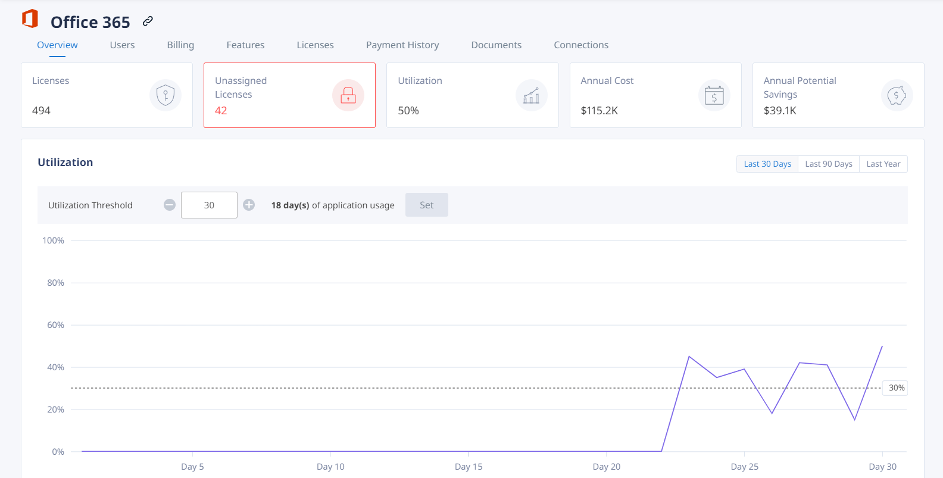Click the 50% utilization value
The image size is (943, 478).
point(408,111)
